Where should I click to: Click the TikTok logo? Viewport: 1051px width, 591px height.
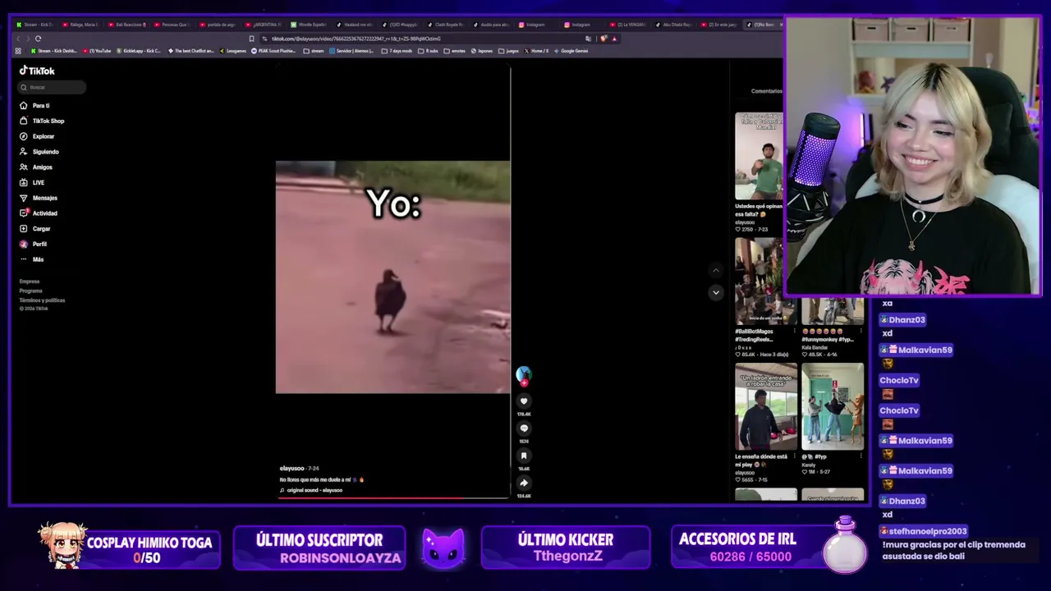click(x=37, y=71)
